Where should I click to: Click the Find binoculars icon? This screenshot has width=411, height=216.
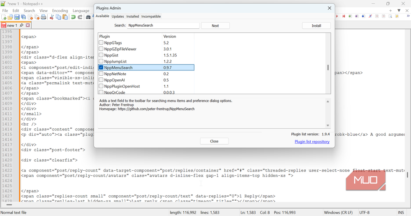pos(88,17)
